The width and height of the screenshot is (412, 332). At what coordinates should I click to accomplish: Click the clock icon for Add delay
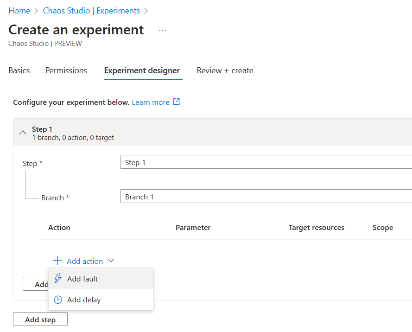tap(58, 300)
